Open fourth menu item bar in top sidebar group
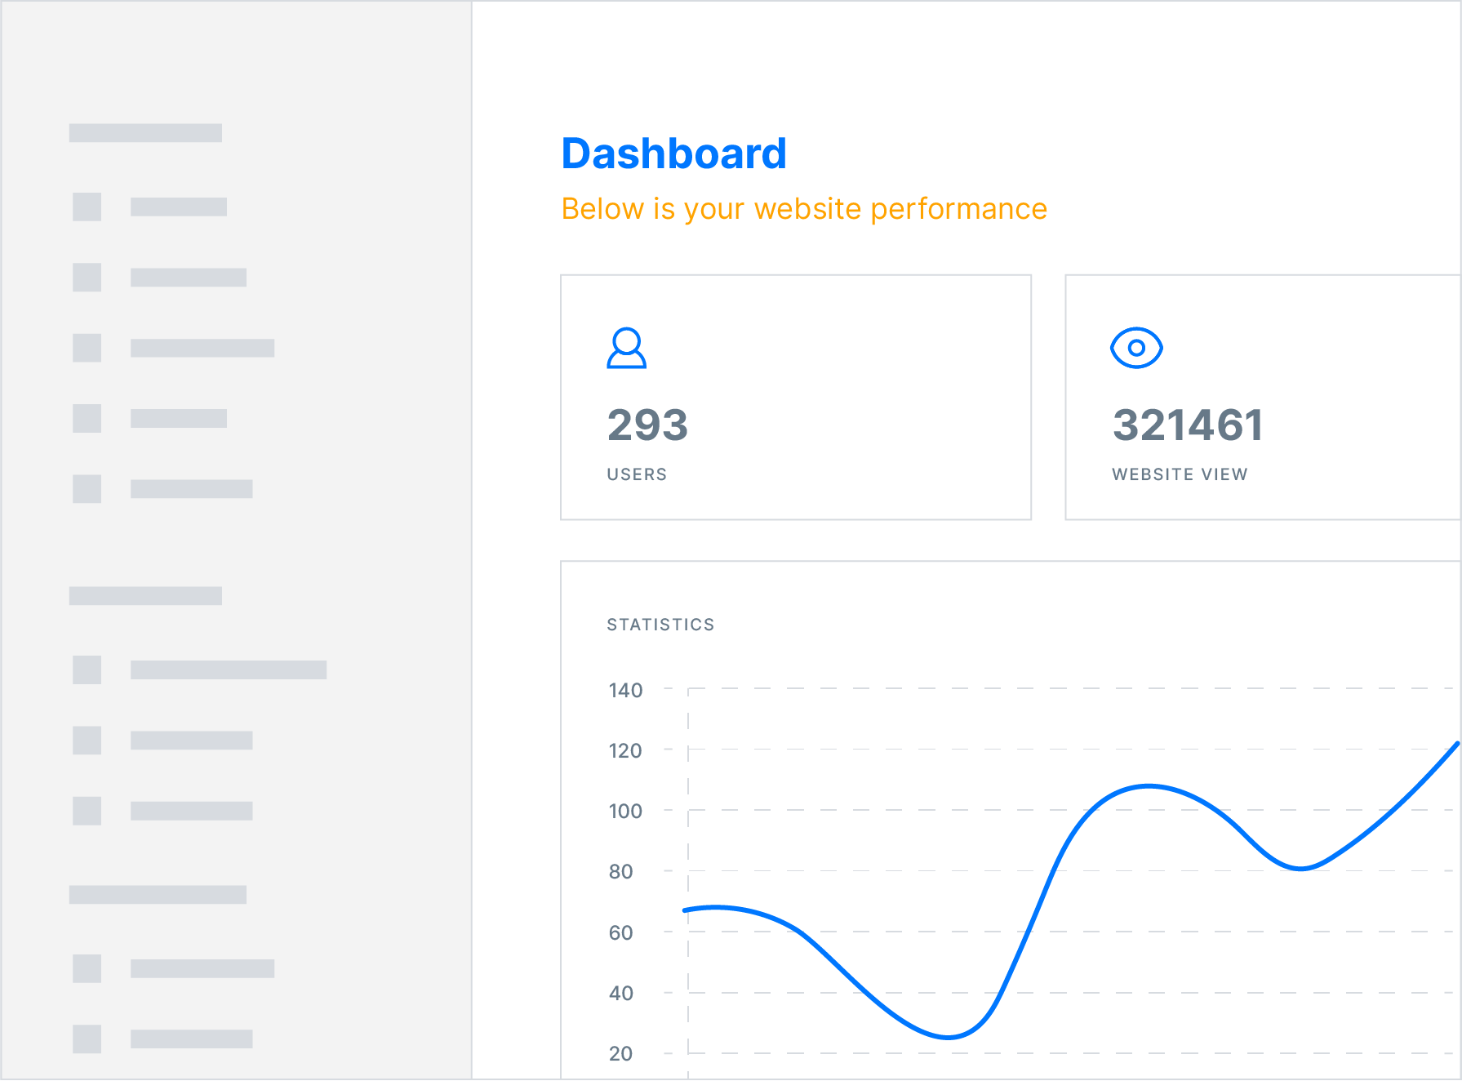 pos(179,419)
